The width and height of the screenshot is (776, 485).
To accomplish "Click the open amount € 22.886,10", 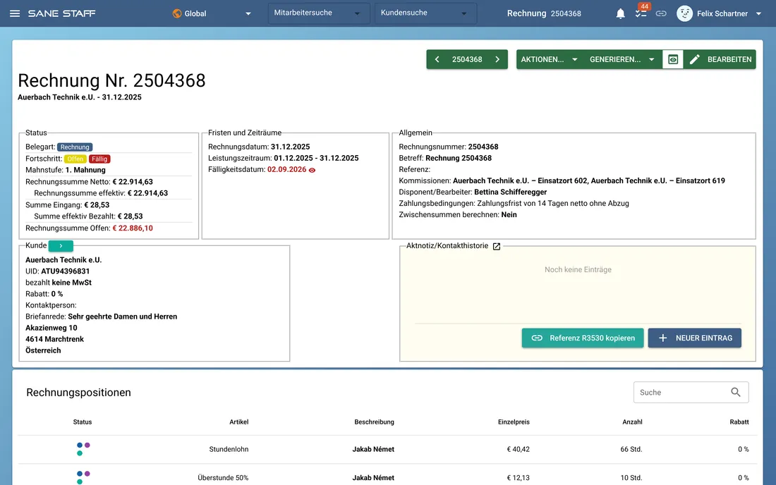I will [x=133, y=228].
